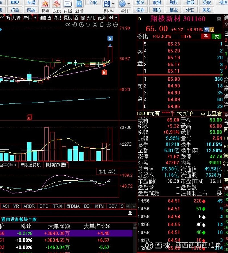This screenshot has height=253, width=228.
Task: Select the TRIX indicator tab
Action: tap(58, 206)
